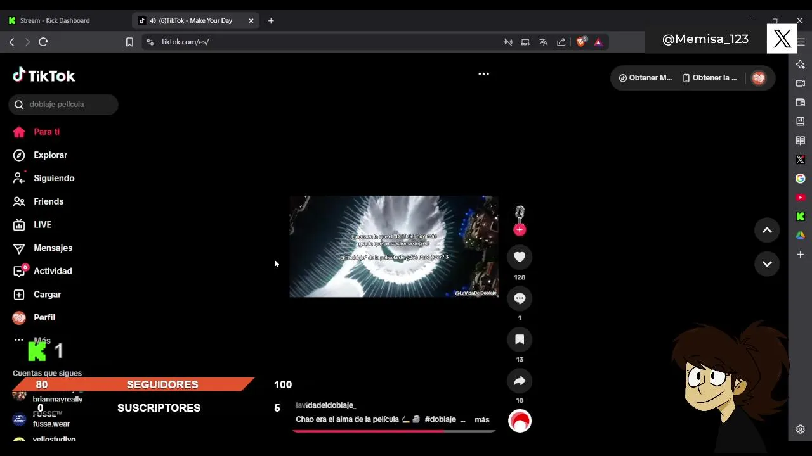Open the YouTube shortcut in the browser sidebar

[x=801, y=198]
